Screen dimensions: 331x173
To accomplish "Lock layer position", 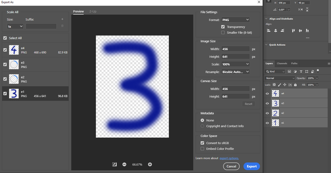I will (285, 85).
